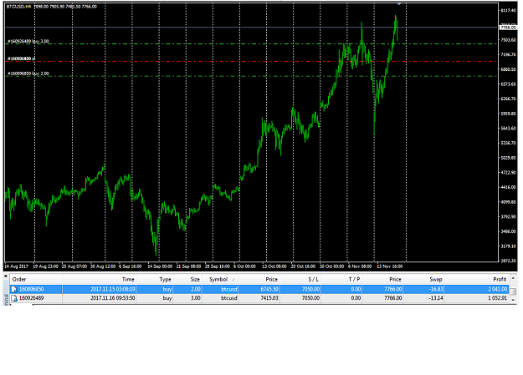
Task: Click size 2.00 in the orders list
Action: (196, 289)
